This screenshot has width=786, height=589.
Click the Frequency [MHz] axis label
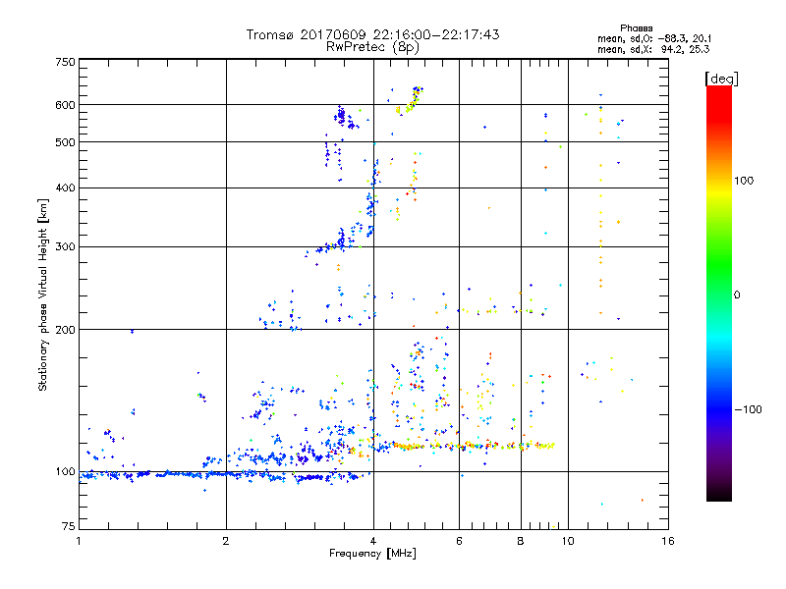372,556
